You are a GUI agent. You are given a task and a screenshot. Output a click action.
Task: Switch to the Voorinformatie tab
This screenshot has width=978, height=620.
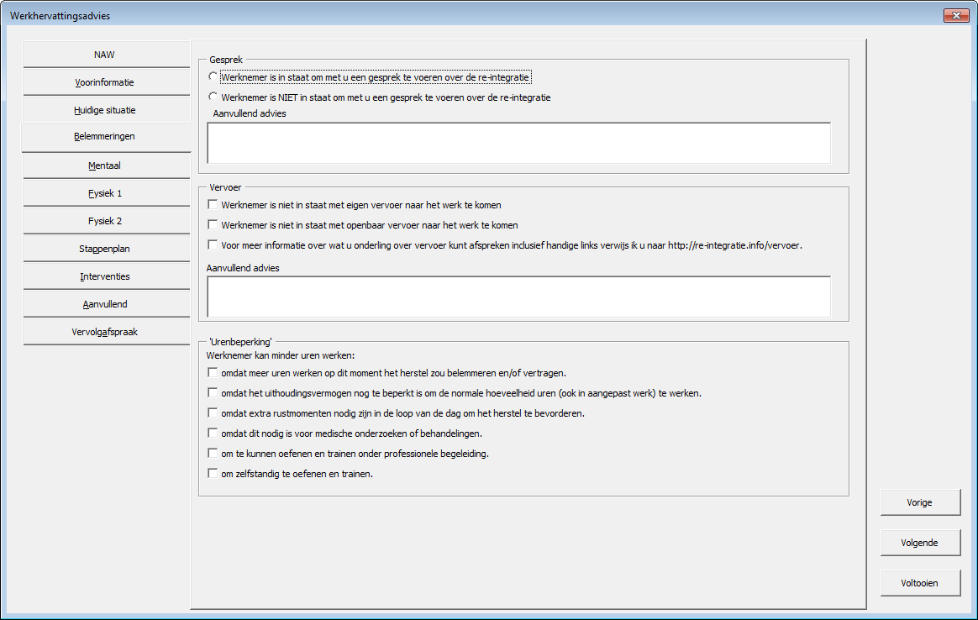pyautogui.click(x=105, y=82)
